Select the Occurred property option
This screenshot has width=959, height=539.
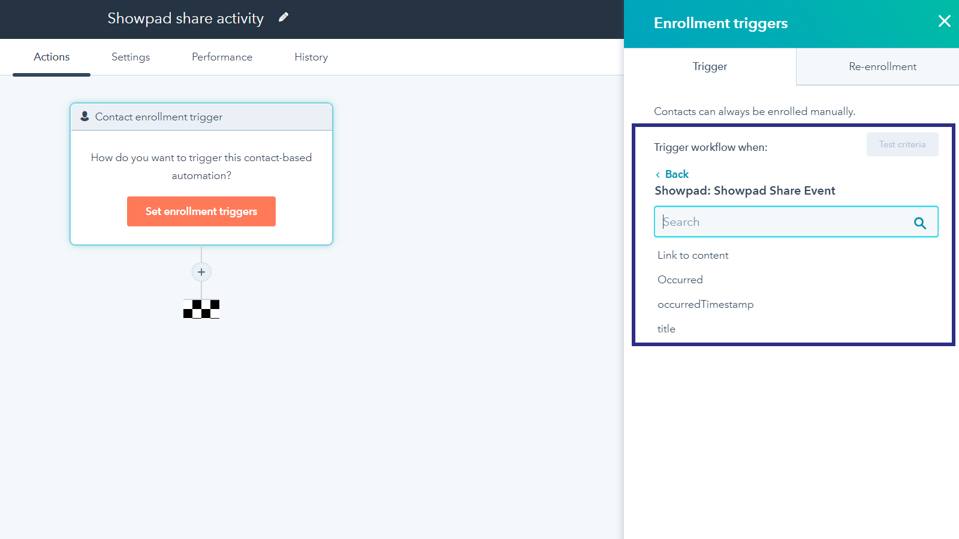tap(680, 280)
